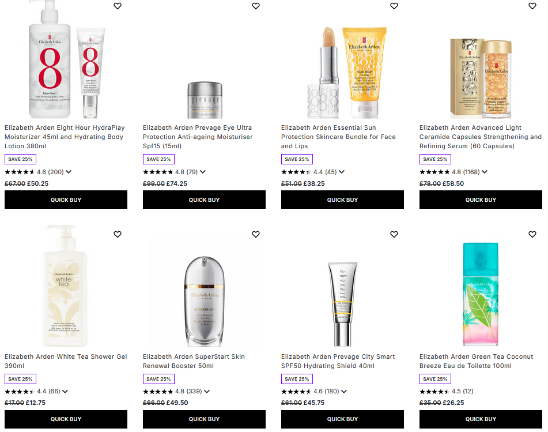This screenshot has width=548, height=432.
Task: Click the heart icon on Green Tea Coconut Breeze
Action: point(532,234)
